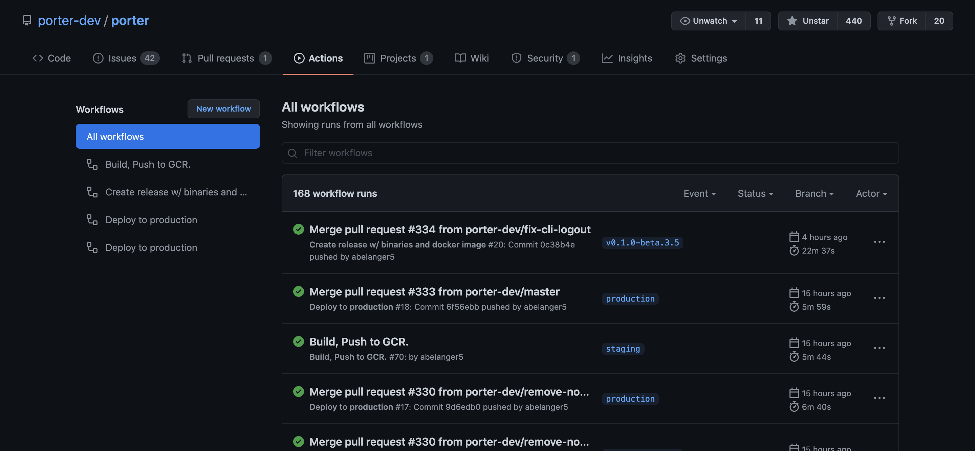Click the success checkmark on pull request #334 run
This screenshot has width=975, height=451.
coord(298,230)
